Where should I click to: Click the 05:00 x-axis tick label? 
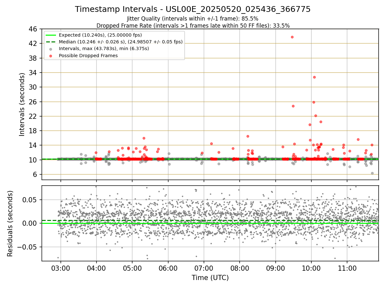(x=132, y=268)
